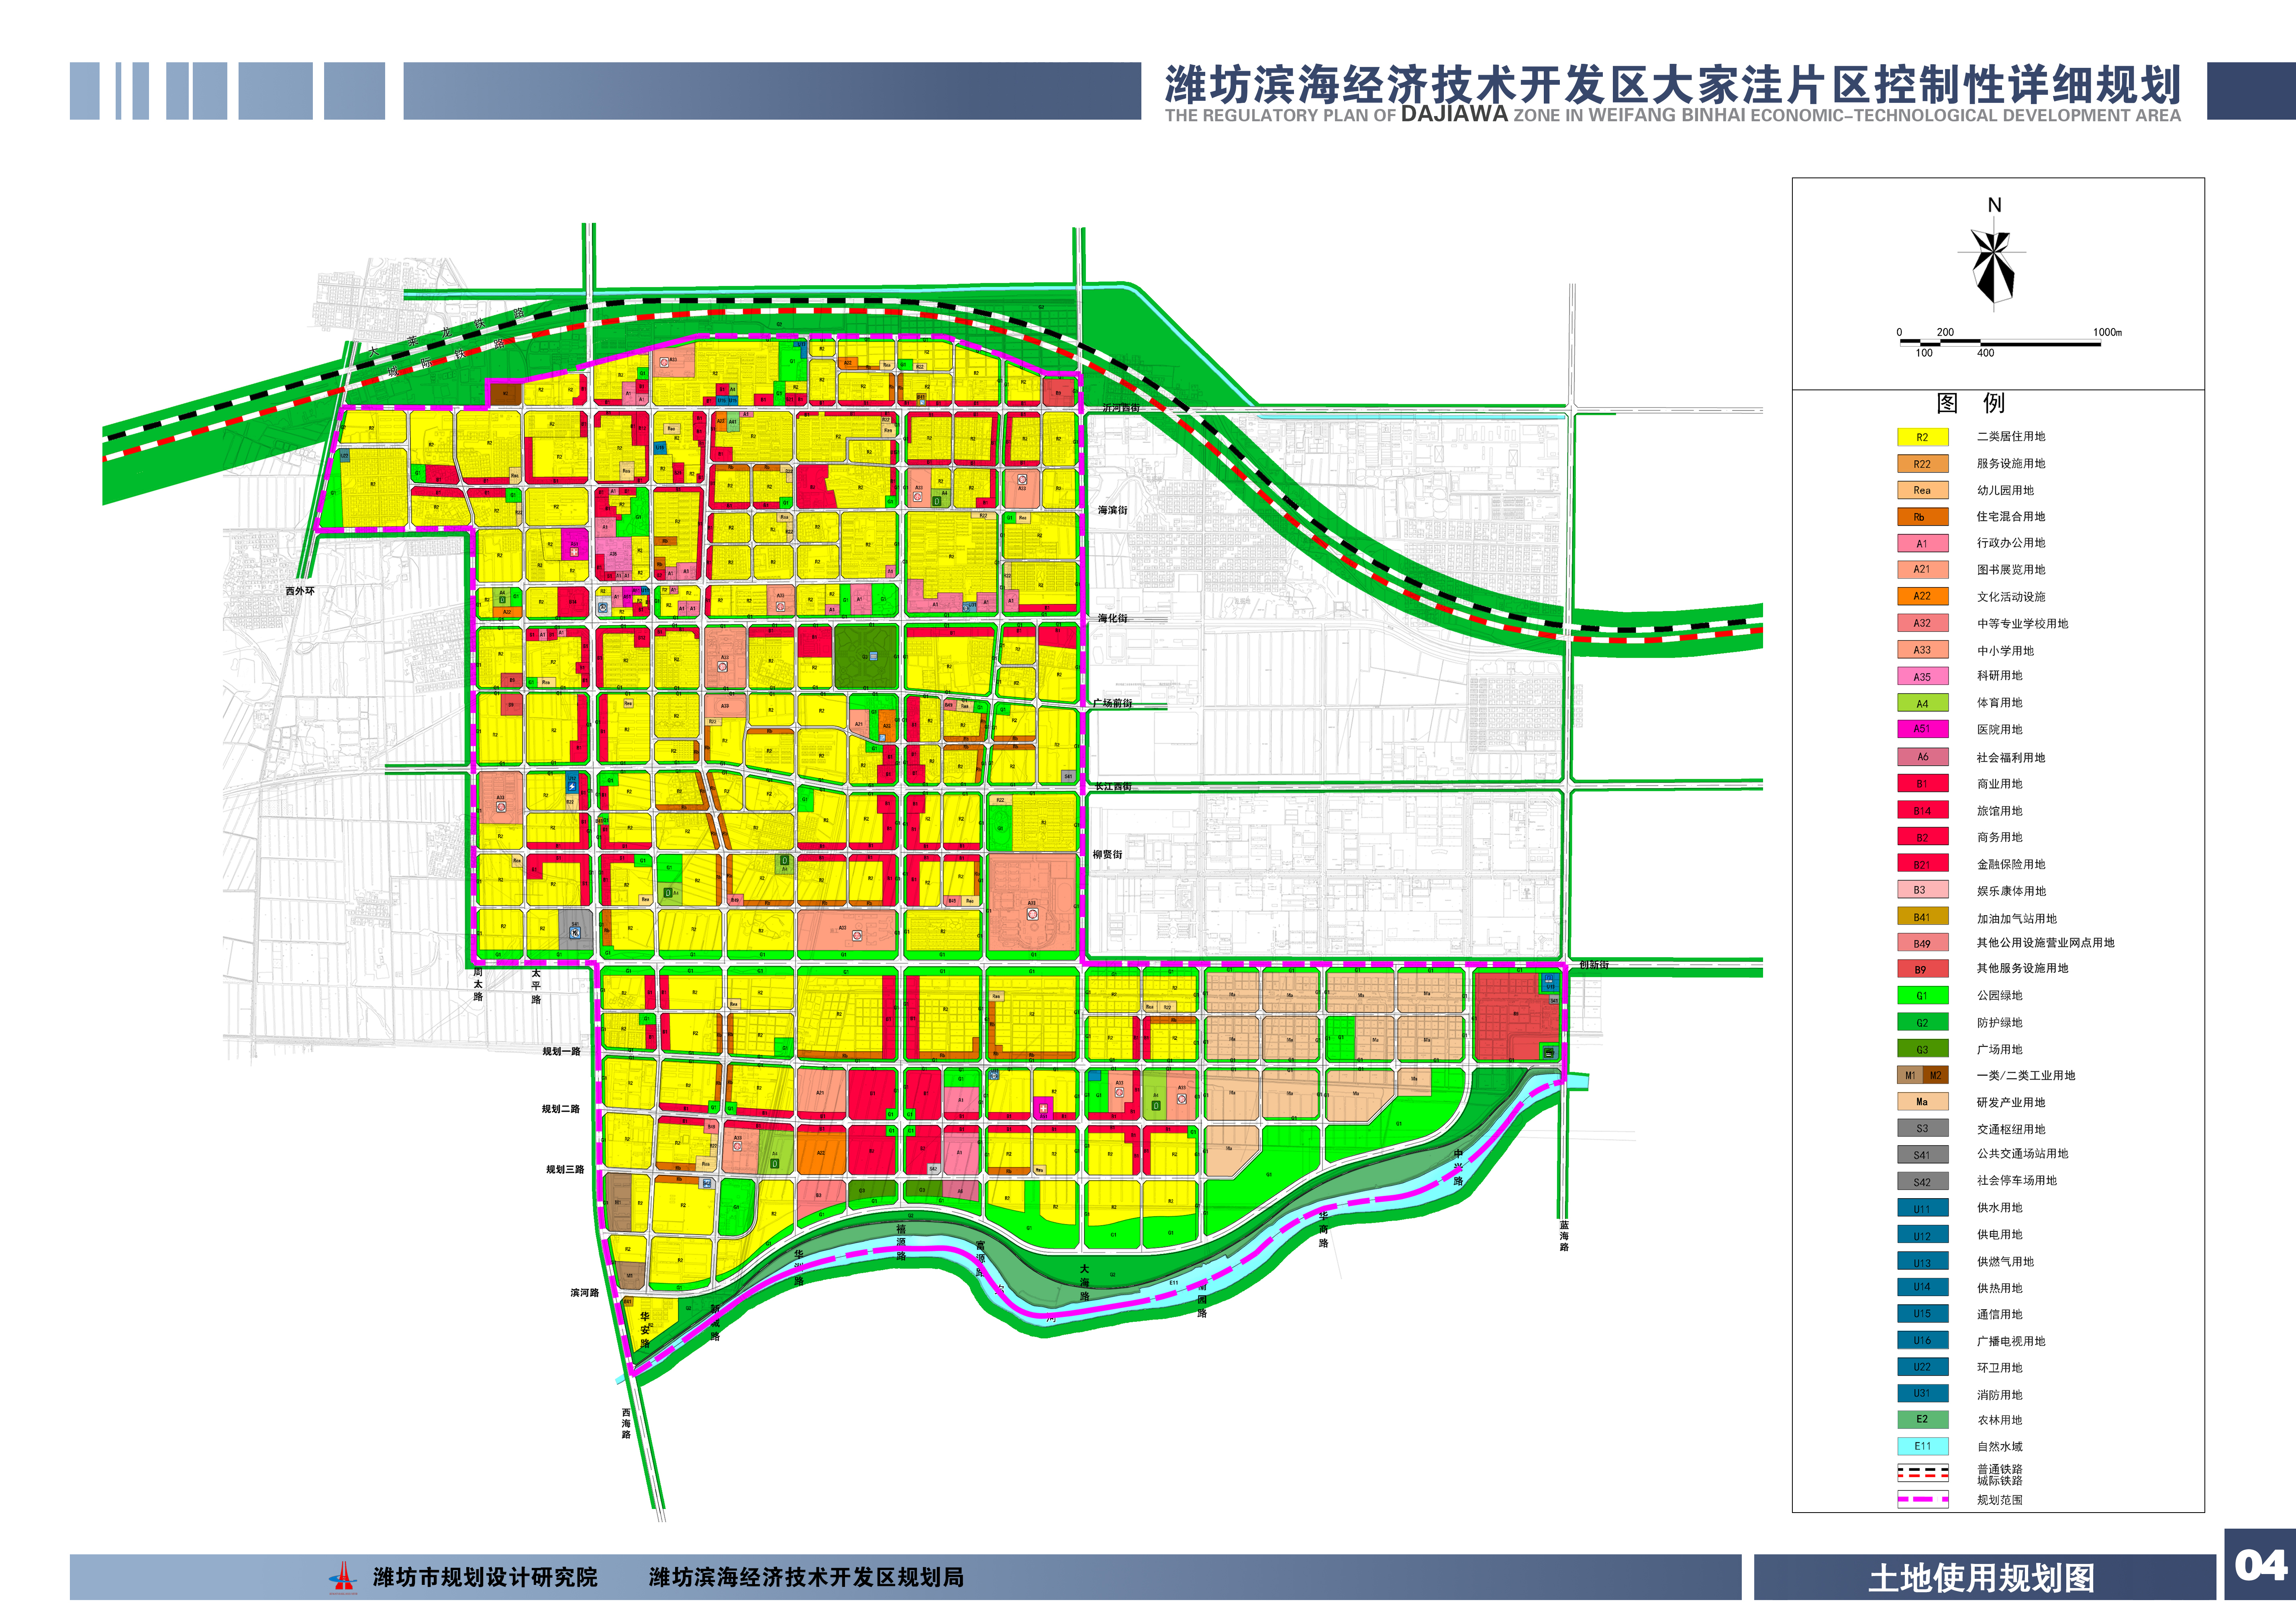Screen dimensions: 2296x1623
Task: Click the institute logo beside 潍坊市规划设计研究院
Action: tap(343, 1577)
